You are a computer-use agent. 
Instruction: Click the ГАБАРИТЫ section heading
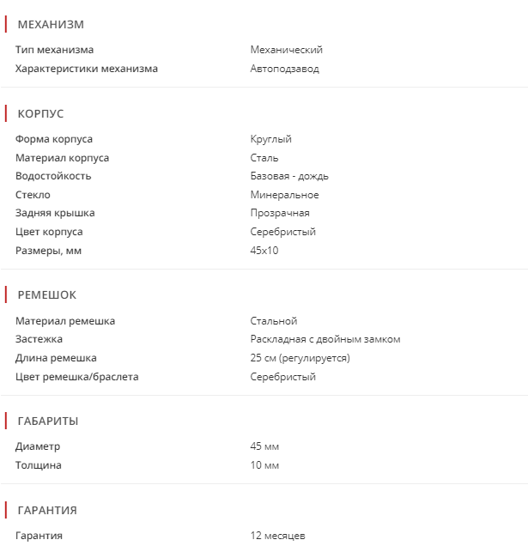pos(48,421)
